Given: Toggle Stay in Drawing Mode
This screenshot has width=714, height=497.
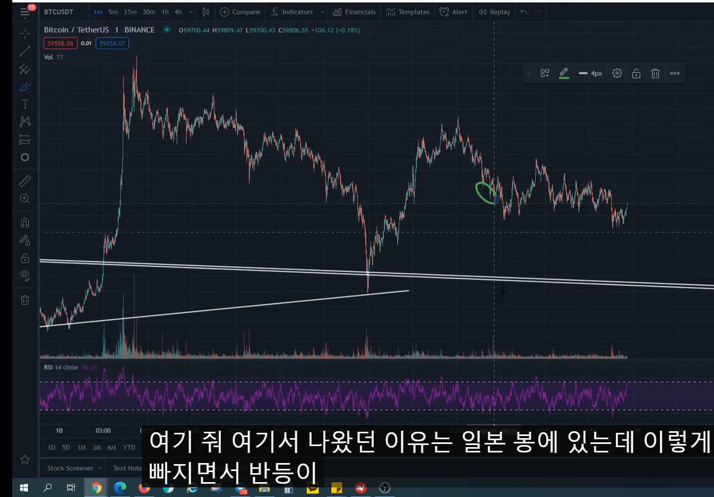Looking at the screenshot, I should [x=25, y=240].
